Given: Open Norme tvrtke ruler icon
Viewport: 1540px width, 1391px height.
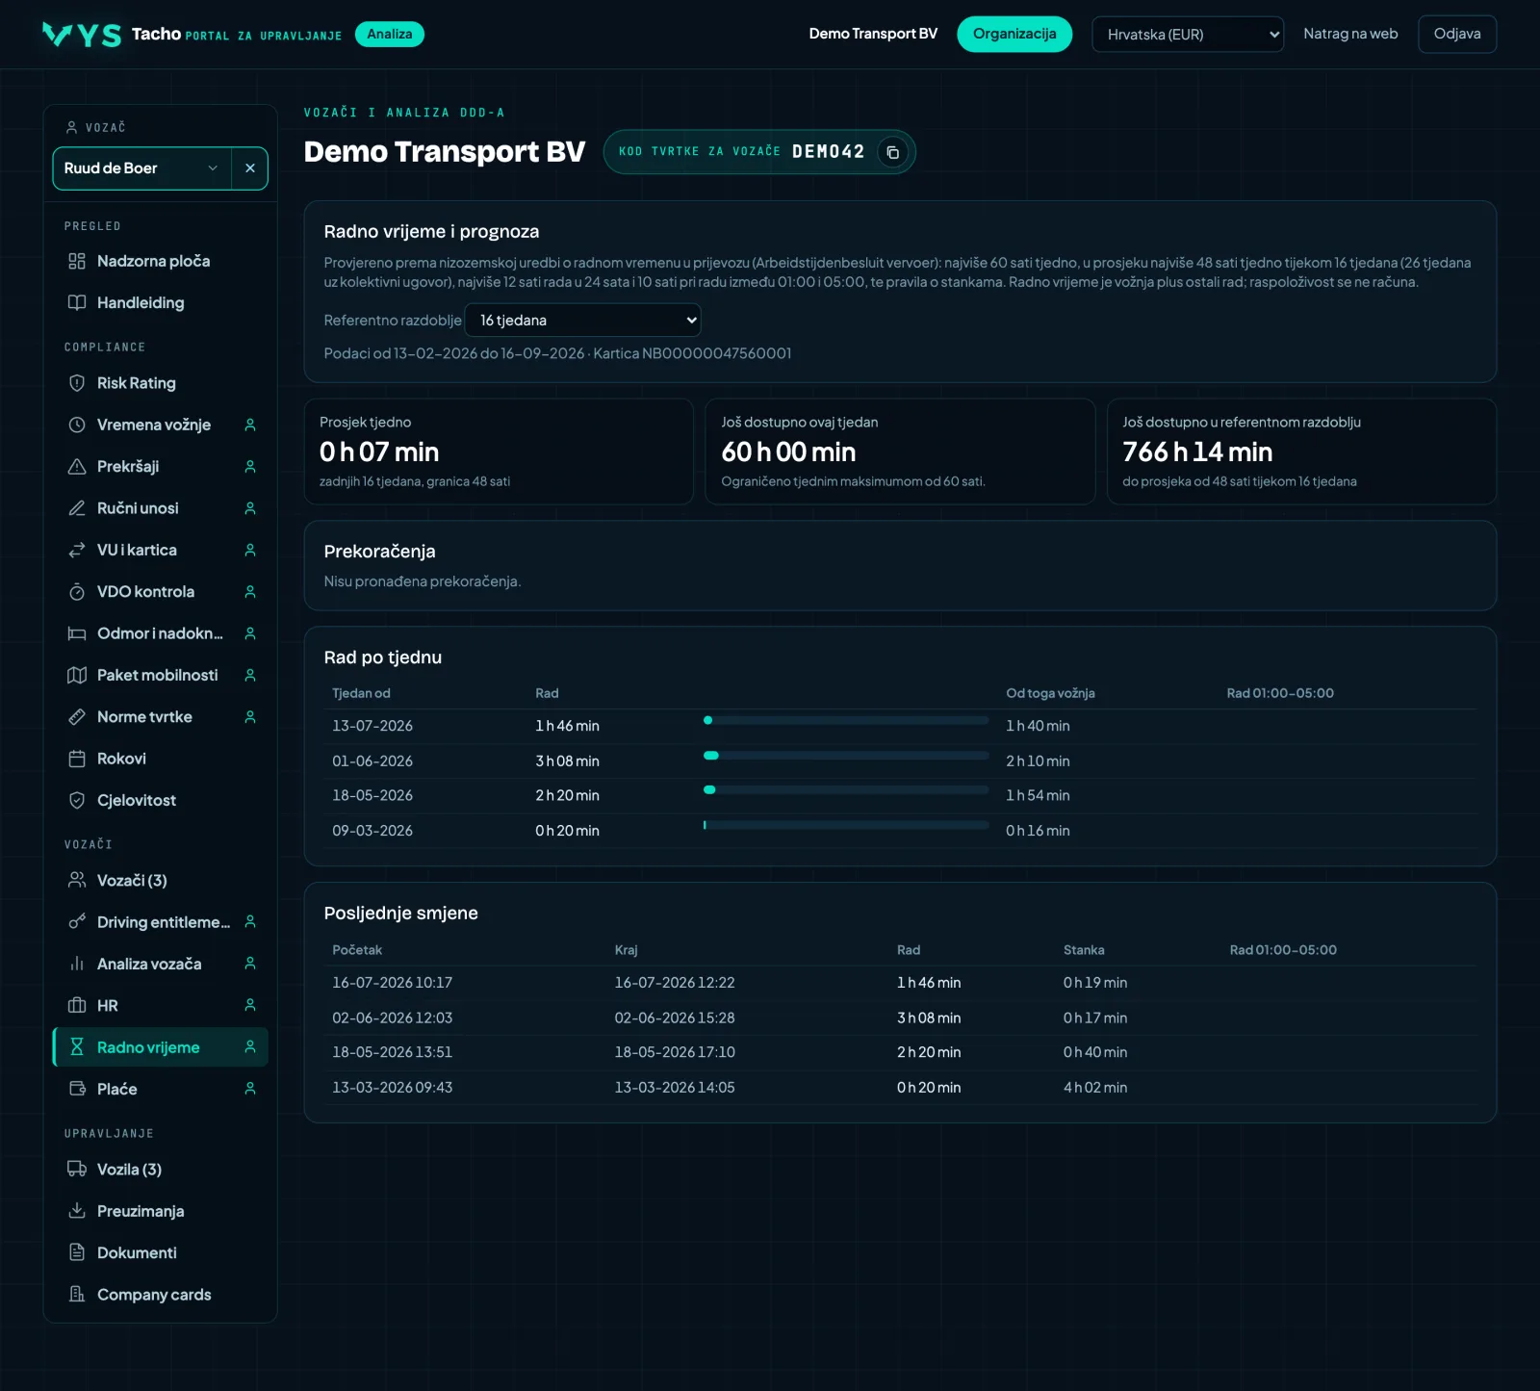Looking at the screenshot, I should [77, 717].
